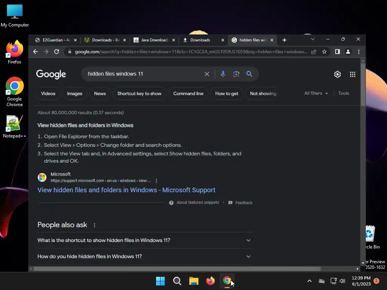This screenshot has height=290, width=387.
Task: Open Chrome's side panel icon
Action: (337, 51)
